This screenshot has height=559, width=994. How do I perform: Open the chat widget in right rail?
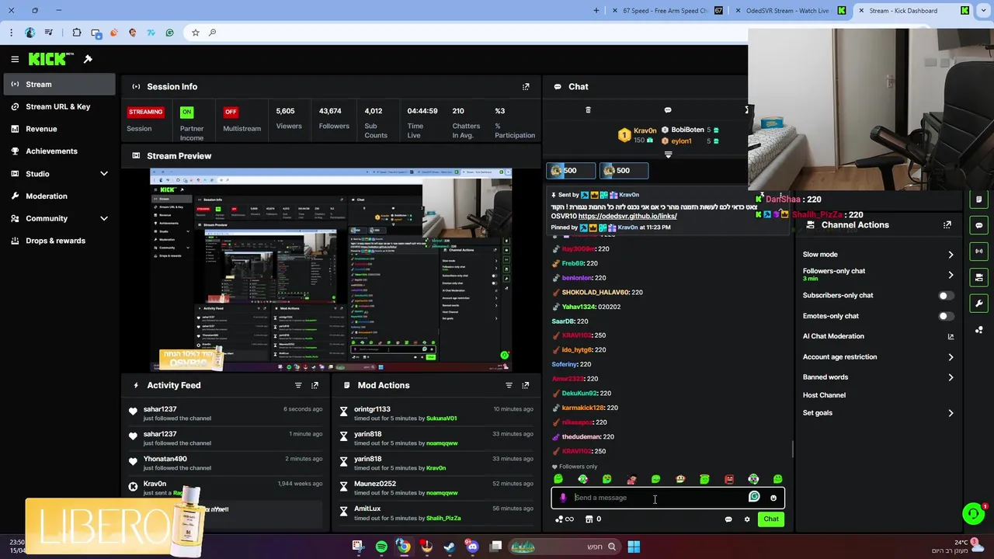click(979, 225)
